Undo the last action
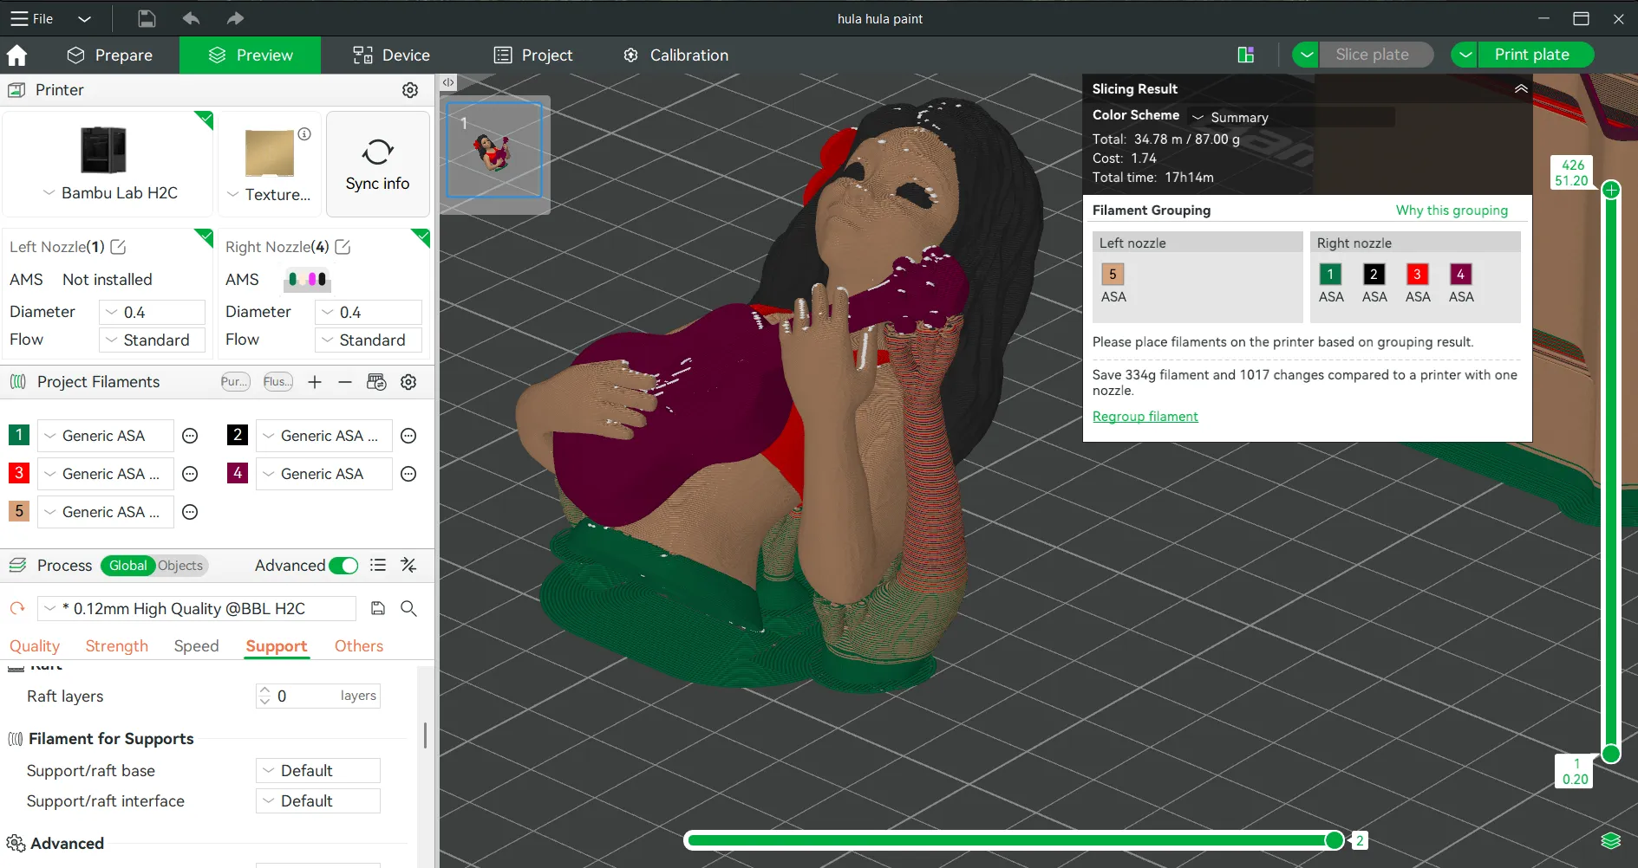Screen dimensions: 1638x868 pos(191,18)
